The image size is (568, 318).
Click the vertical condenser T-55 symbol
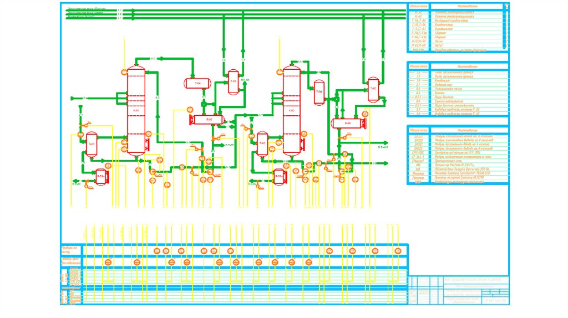(x=234, y=82)
